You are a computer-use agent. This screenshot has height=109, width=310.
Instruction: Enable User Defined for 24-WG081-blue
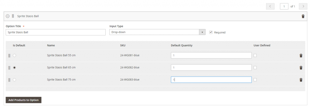[x=255, y=55]
